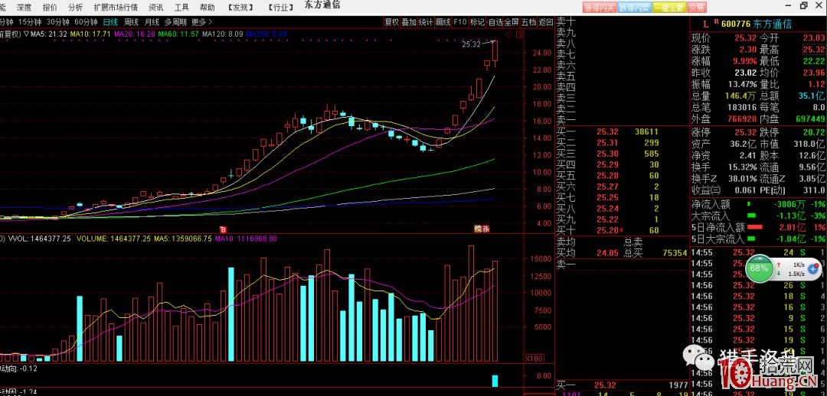Click the 25.32 high-price label on chart
This screenshot has height=396, width=827.
tap(471, 44)
